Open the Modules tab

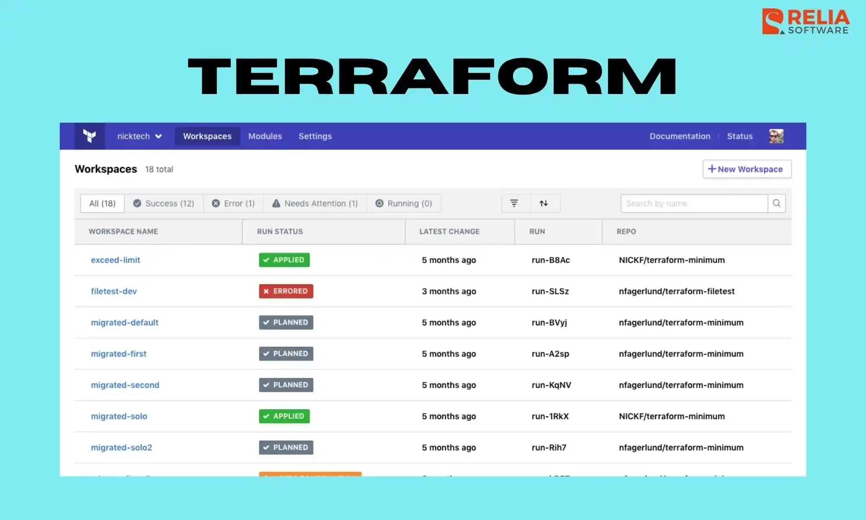(x=265, y=136)
